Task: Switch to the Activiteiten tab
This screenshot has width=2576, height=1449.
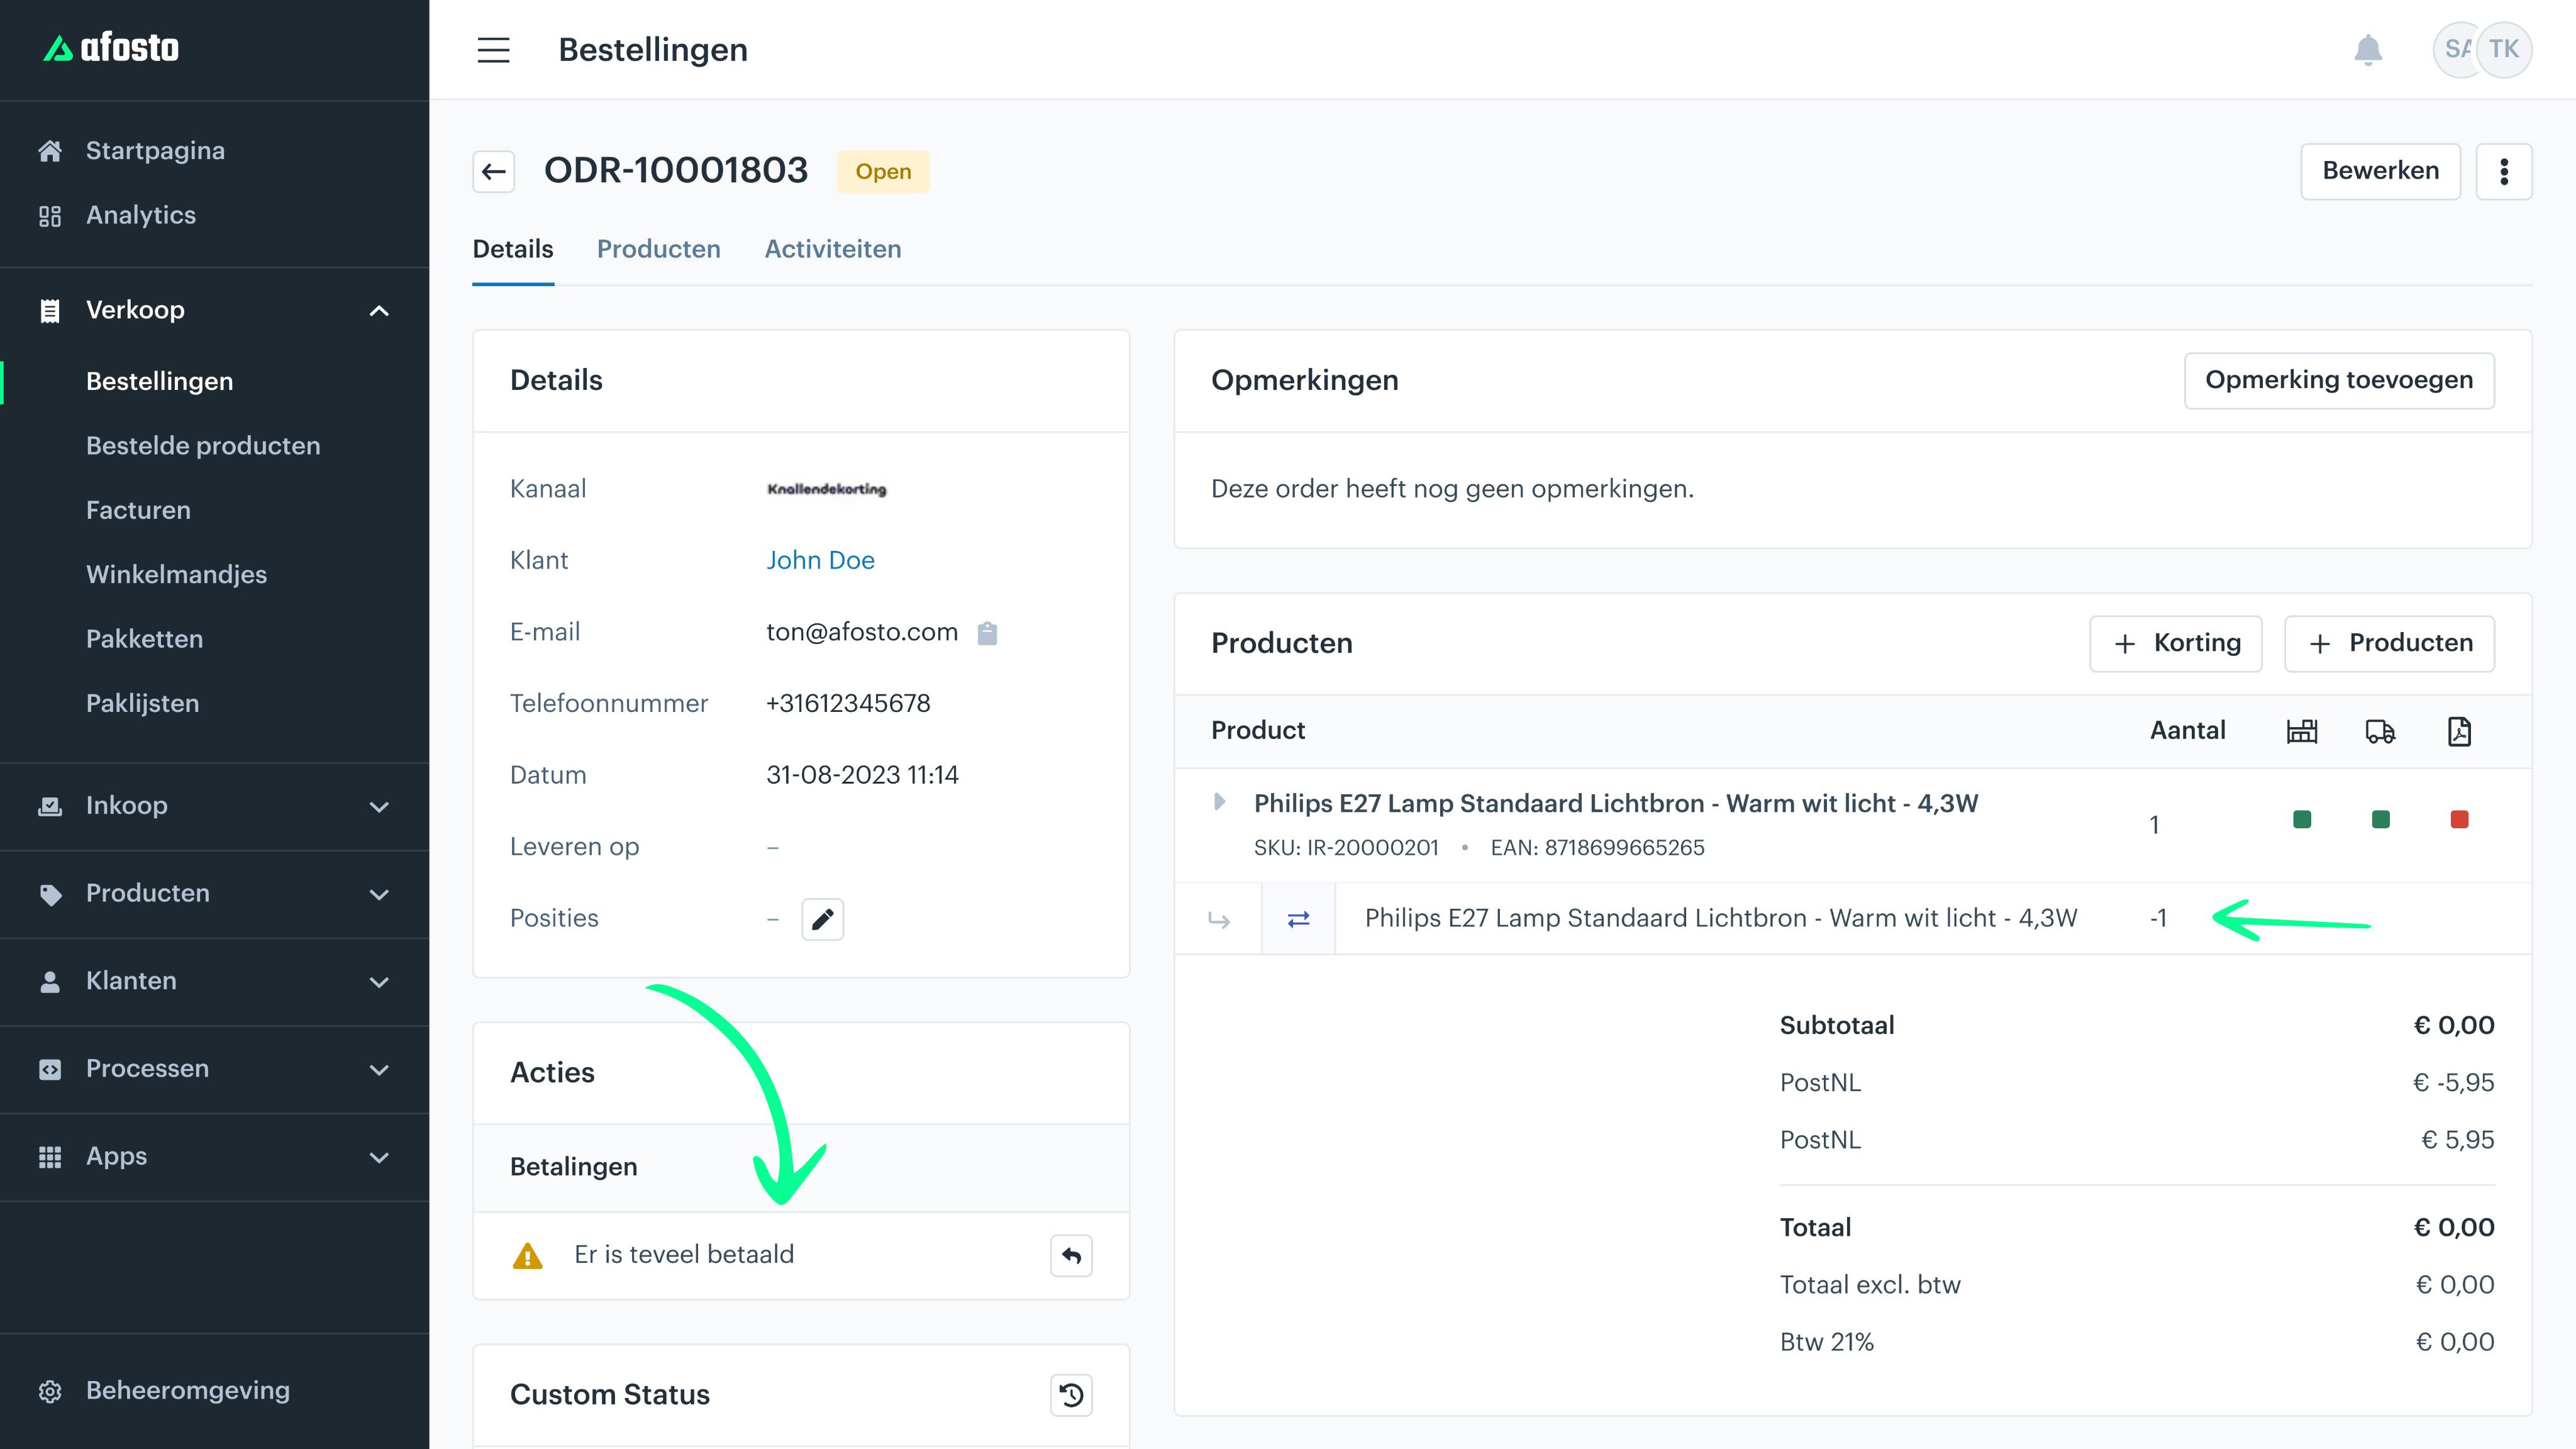Action: tap(833, 249)
